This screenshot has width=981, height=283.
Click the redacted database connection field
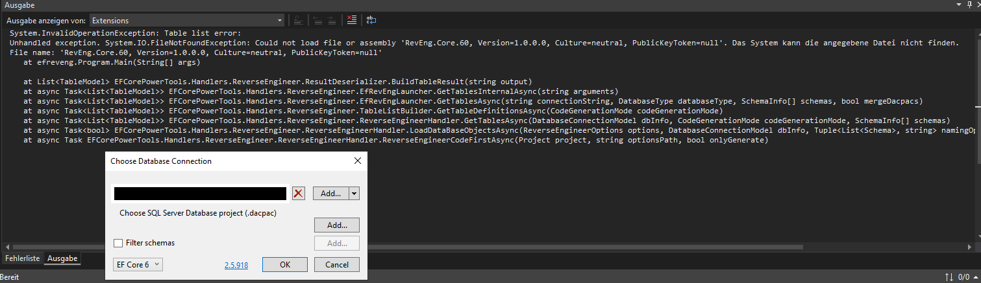click(200, 193)
